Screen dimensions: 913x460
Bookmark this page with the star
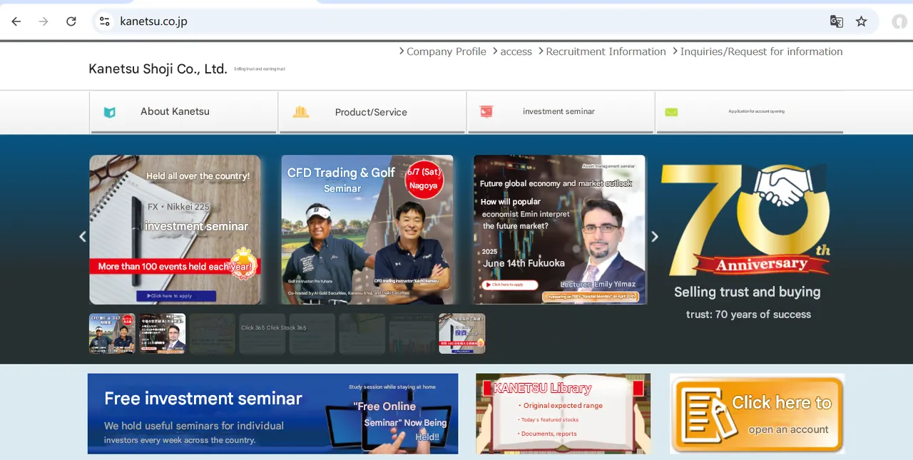point(862,21)
